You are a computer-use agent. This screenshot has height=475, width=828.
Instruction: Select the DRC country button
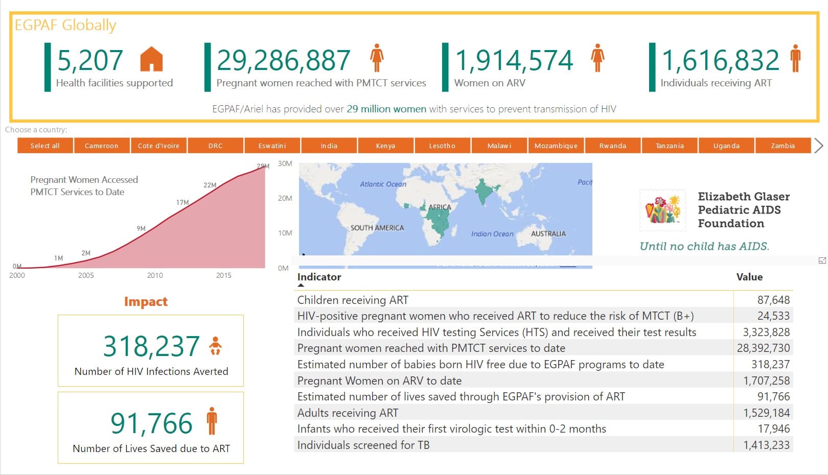[215, 146]
